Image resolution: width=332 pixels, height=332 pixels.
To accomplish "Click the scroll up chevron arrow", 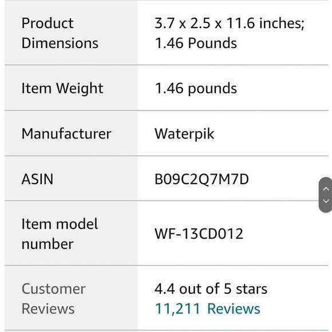I will [x=326, y=189].
